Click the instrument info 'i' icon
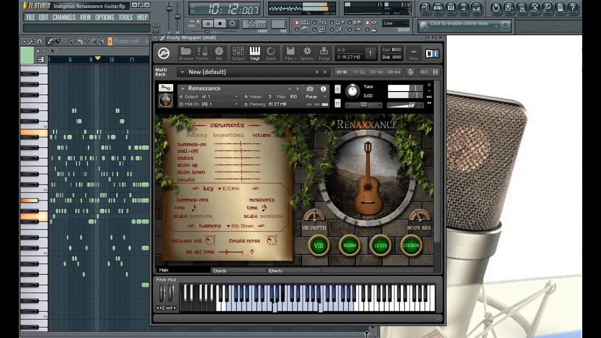This screenshot has width=601, height=338. 323,88
